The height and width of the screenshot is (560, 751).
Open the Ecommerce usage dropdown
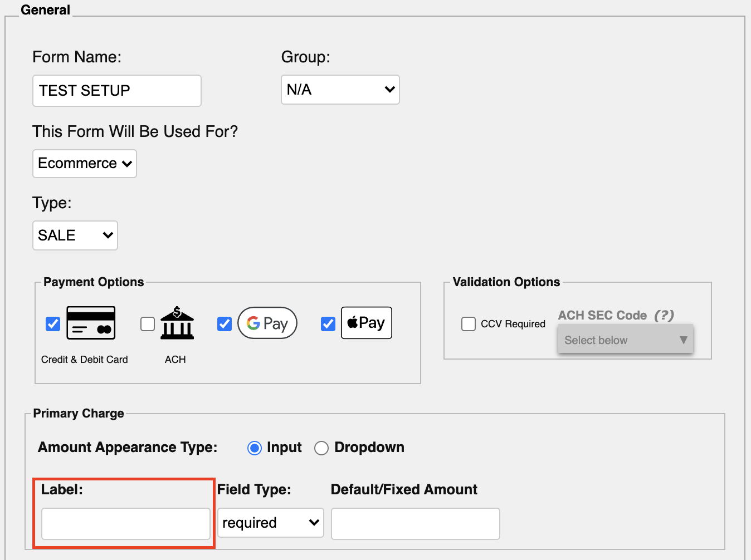pos(84,163)
